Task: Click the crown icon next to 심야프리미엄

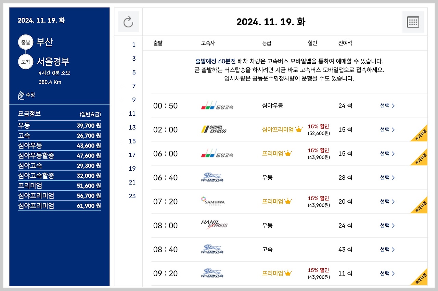Action: coord(299,129)
